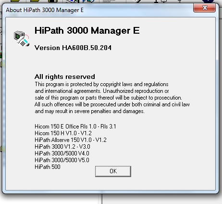Click the HiPath 3000/5000 V4.0 line
The height and width of the screenshot is (204, 222).
pos(62,153)
